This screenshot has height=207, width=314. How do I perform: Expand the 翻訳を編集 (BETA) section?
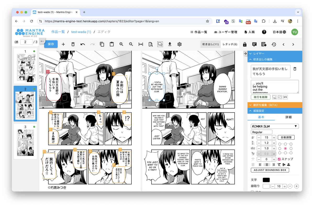pos(275,105)
